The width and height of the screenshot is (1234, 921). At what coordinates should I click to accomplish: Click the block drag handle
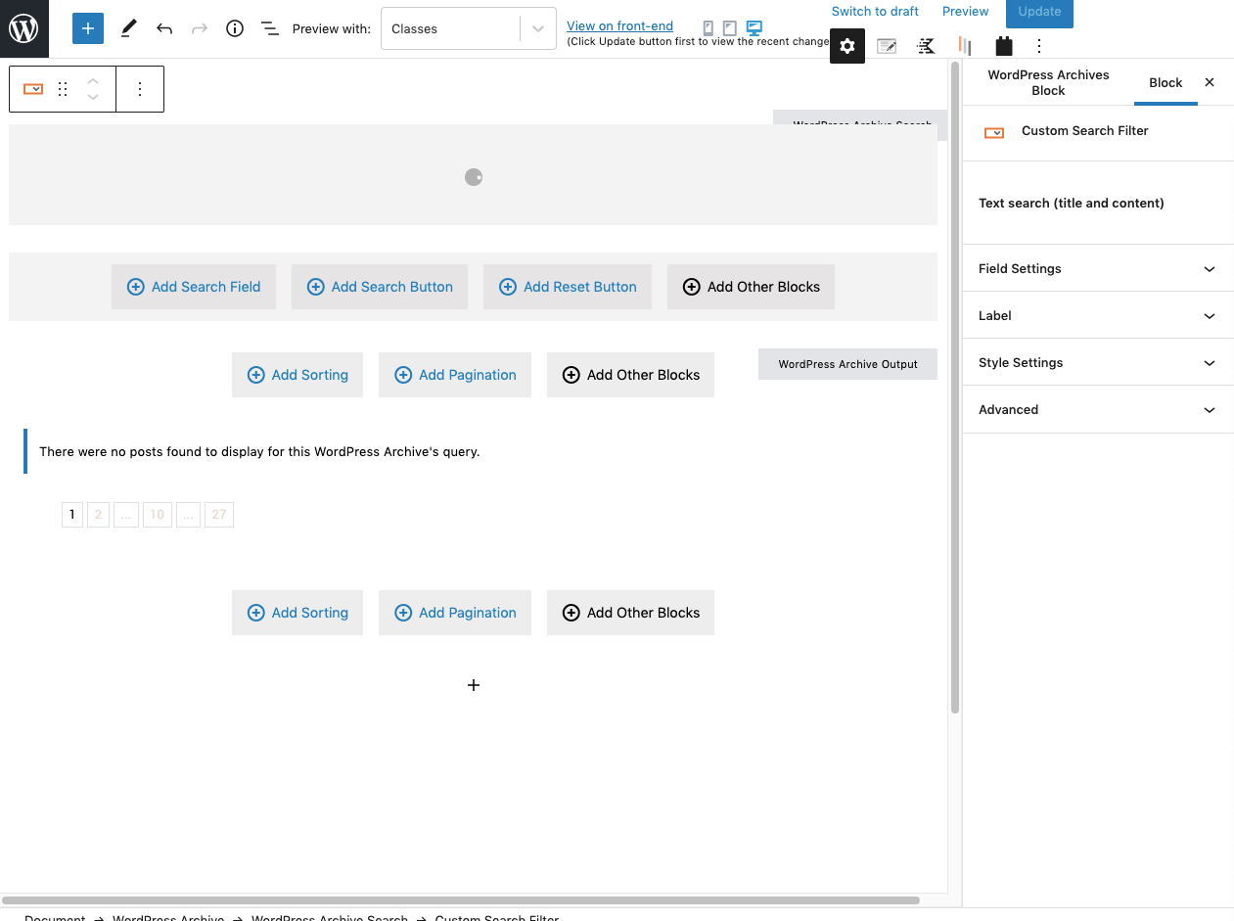click(x=63, y=89)
